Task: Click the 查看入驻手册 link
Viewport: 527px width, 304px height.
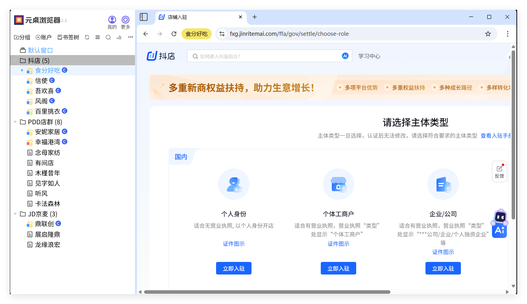Action: (496, 136)
